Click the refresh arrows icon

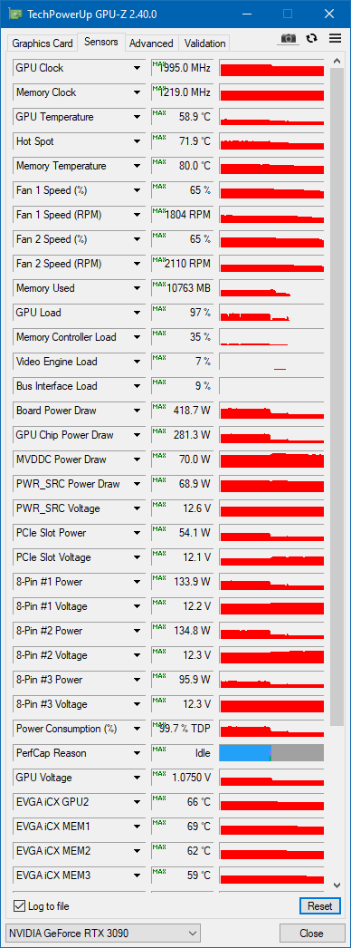click(x=311, y=38)
